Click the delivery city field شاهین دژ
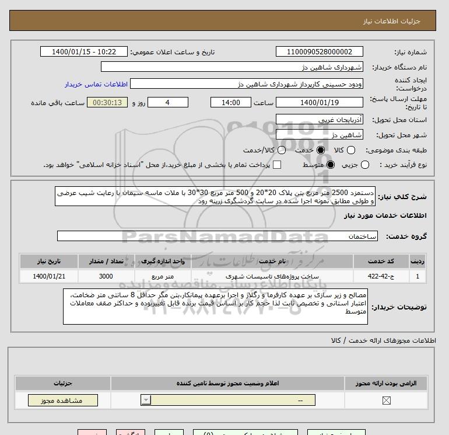449x435 pixels. [320, 134]
